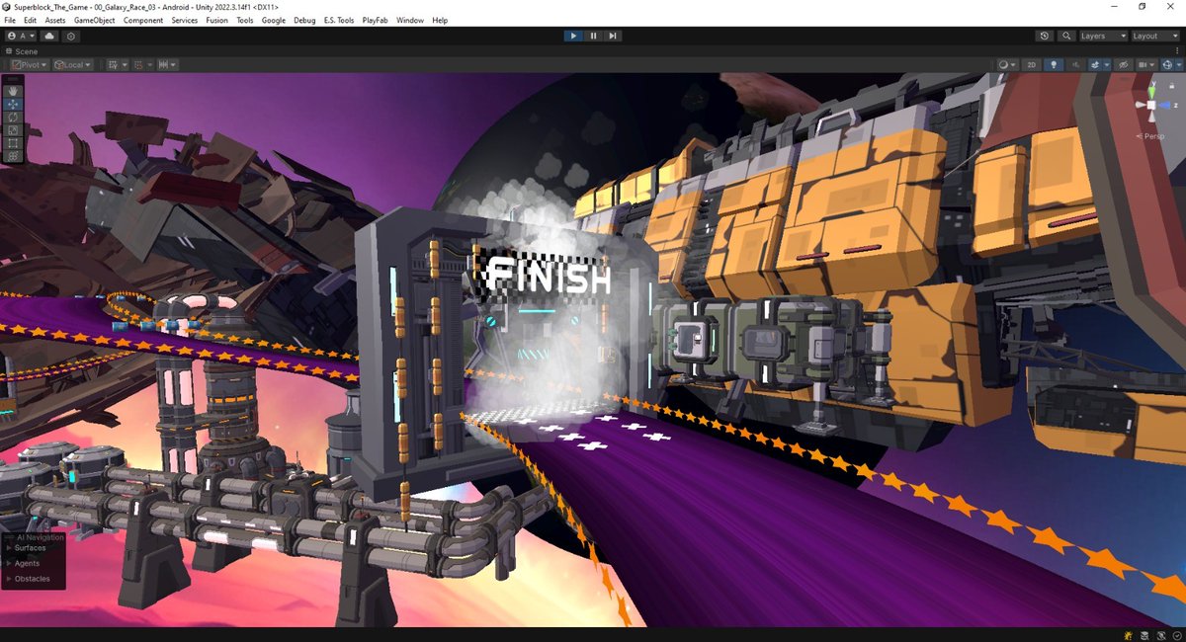The height and width of the screenshot is (642, 1186).
Task: Open the global search magnifier
Action: [x=1066, y=36]
